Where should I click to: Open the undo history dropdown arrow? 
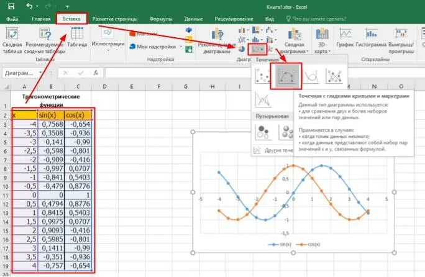[37, 6]
